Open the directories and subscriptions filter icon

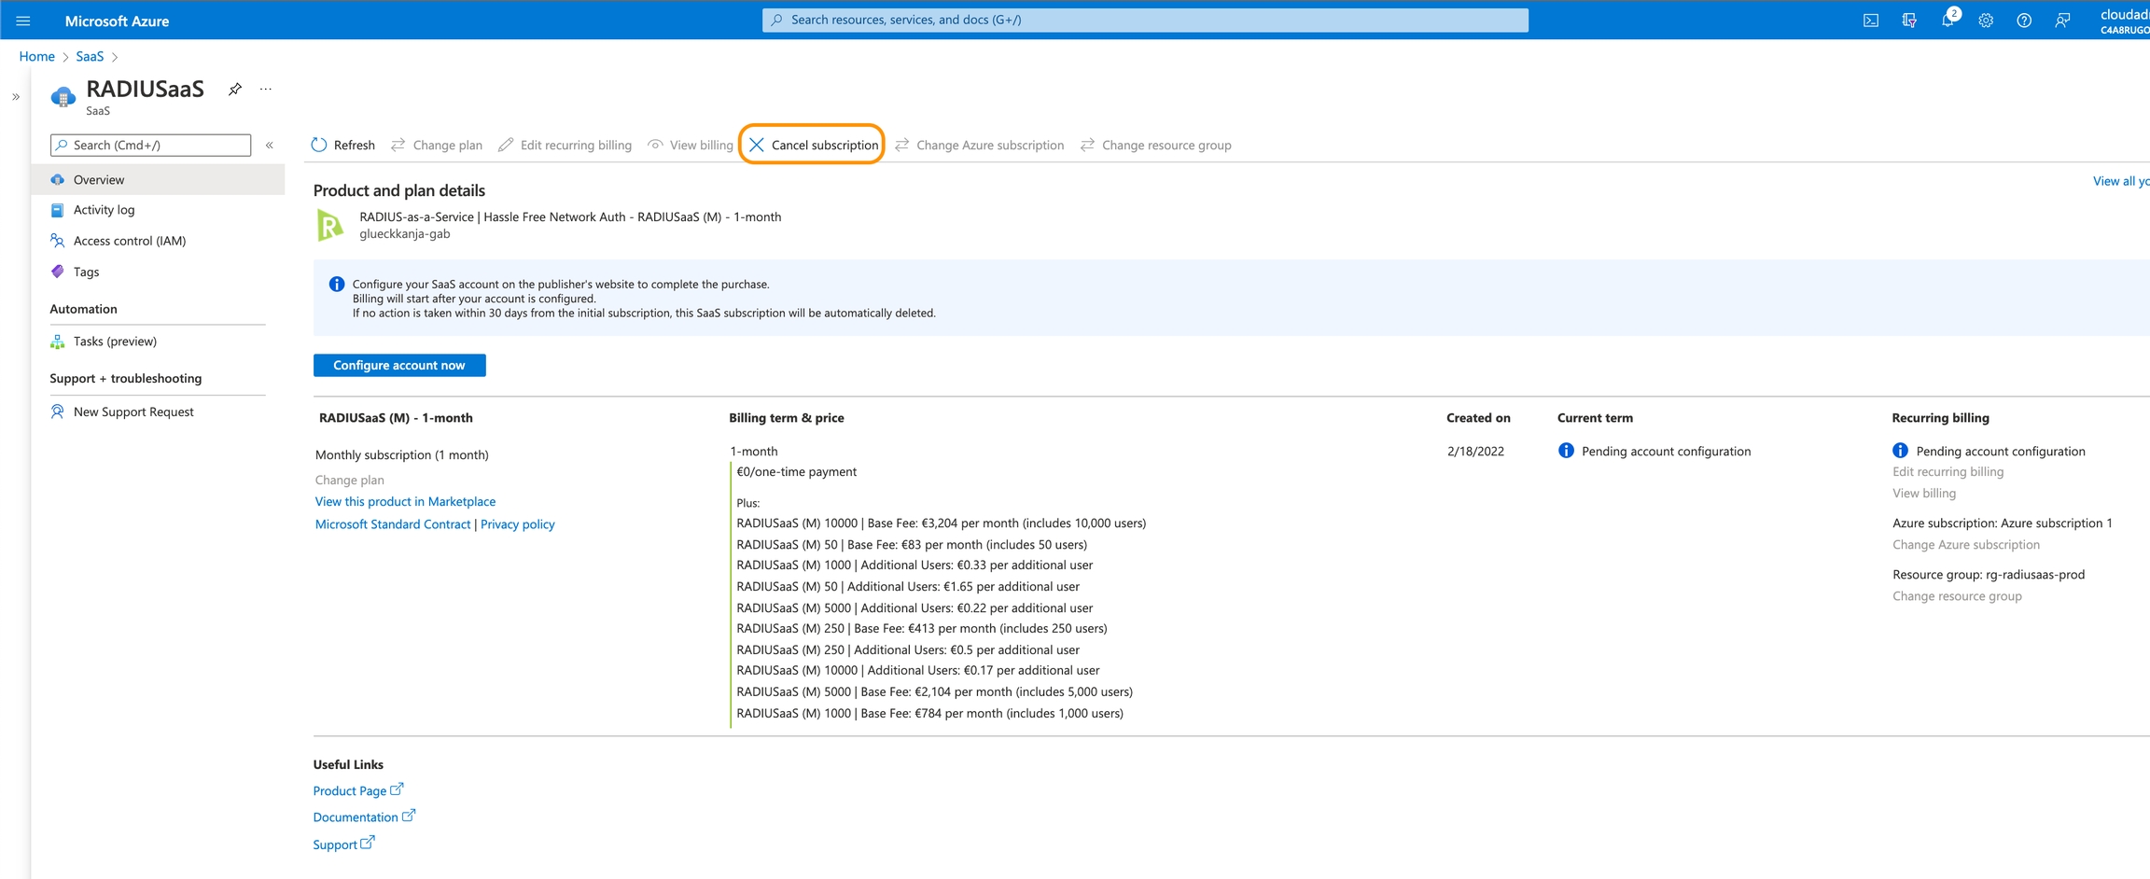[1909, 21]
